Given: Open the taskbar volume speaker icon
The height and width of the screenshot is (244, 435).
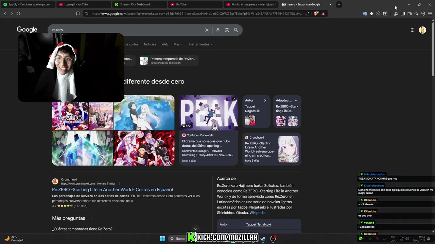Looking at the screenshot, I should pyautogui.click(x=407, y=239).
